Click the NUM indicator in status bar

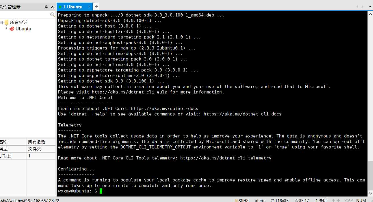coord(361,200)
